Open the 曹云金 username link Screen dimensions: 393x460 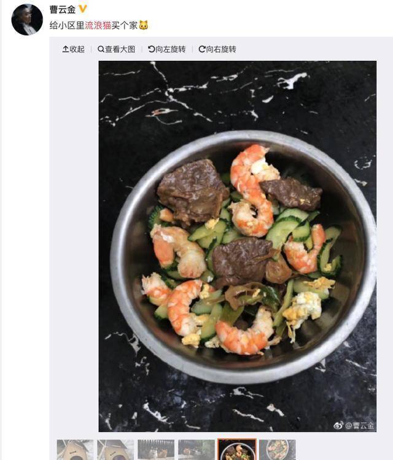tap(63, 10)
